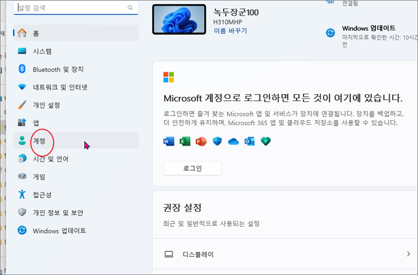
Task: Open the Windows 업데이트 sidebar item
Action: tap(76, 230)
